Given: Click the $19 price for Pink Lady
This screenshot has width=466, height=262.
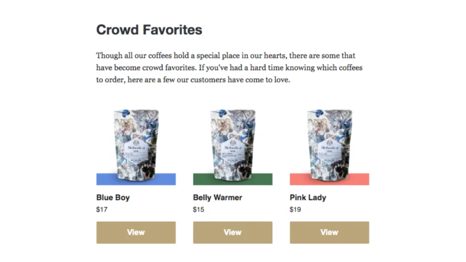Looking at the screenshot, I should 295,209.
